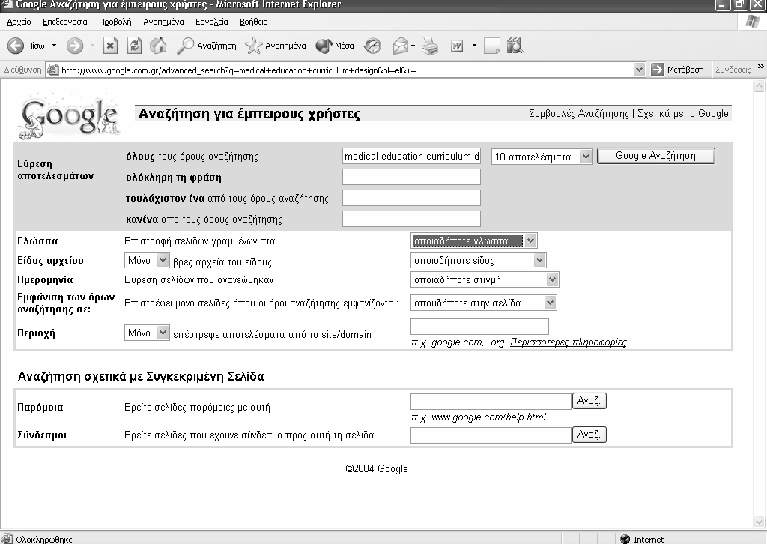Open the Εργαλεία menu
767x544 pixels.
pos(211,22)
